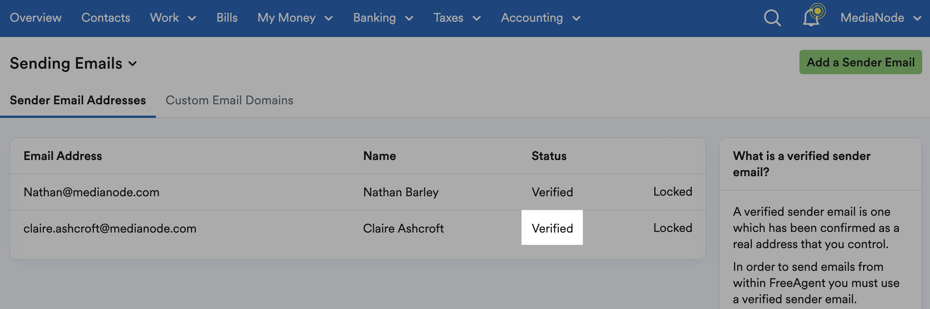
Task: Click the Locked status for Nathan Barley
Action: (x=672, y=192)
